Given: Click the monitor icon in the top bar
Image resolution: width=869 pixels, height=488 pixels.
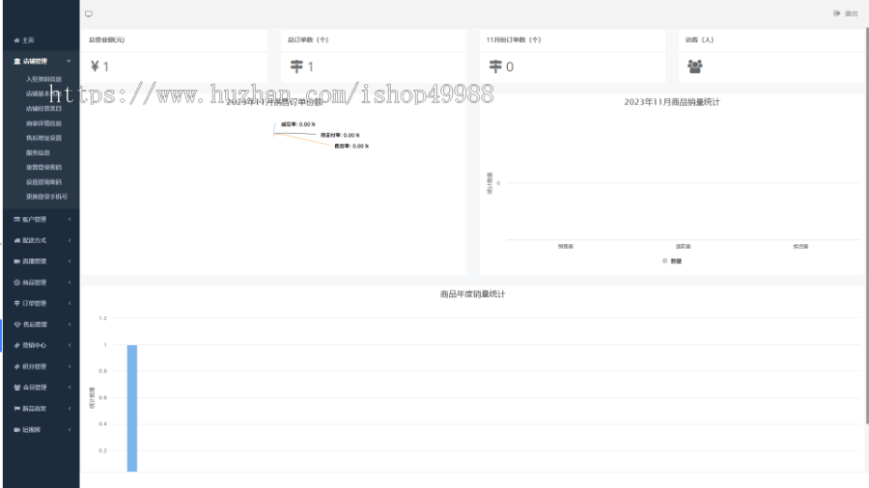Looking at the screenshot, I should click(x=89, y=14).
